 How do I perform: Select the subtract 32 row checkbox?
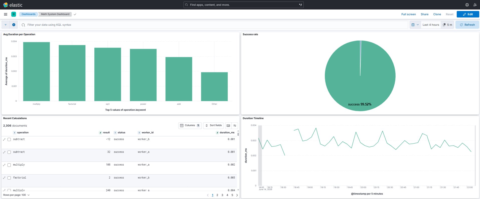coord(9,152)
